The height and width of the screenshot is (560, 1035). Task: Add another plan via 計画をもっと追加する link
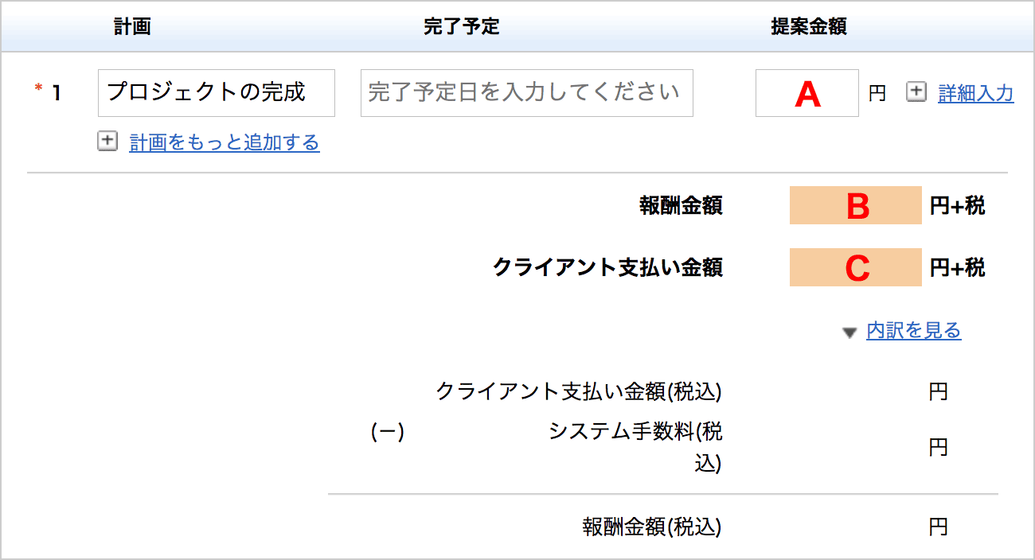225,142
